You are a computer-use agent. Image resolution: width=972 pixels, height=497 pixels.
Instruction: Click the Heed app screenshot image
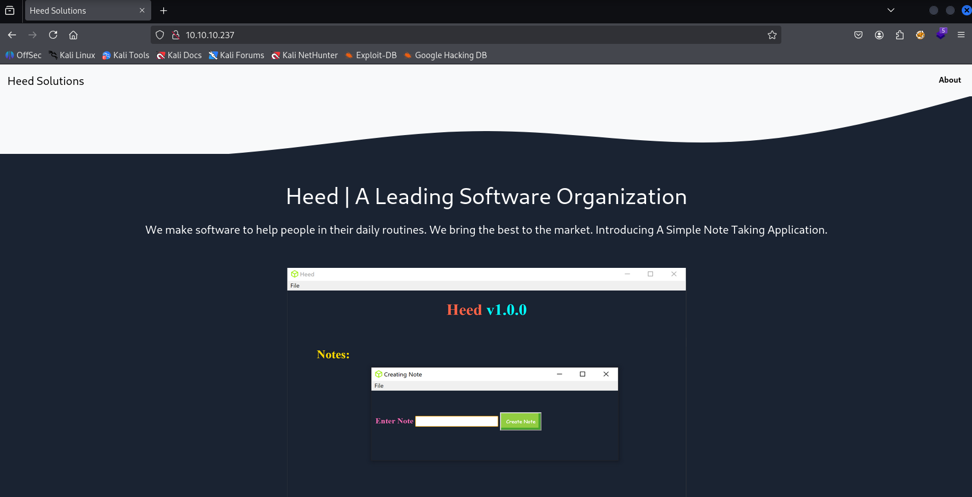tap(486, 382)
